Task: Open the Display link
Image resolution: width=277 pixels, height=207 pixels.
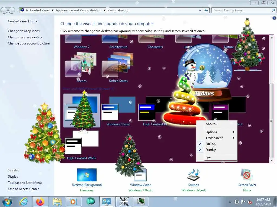Action: (x=13, y=177)
